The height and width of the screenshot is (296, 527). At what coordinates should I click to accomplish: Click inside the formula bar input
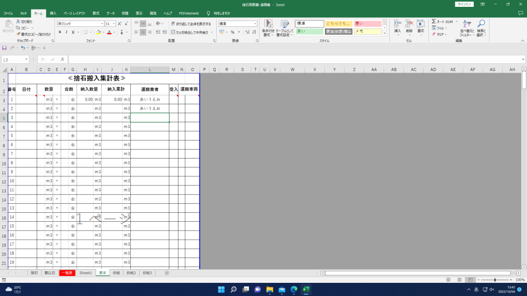(x=295, y=60)
